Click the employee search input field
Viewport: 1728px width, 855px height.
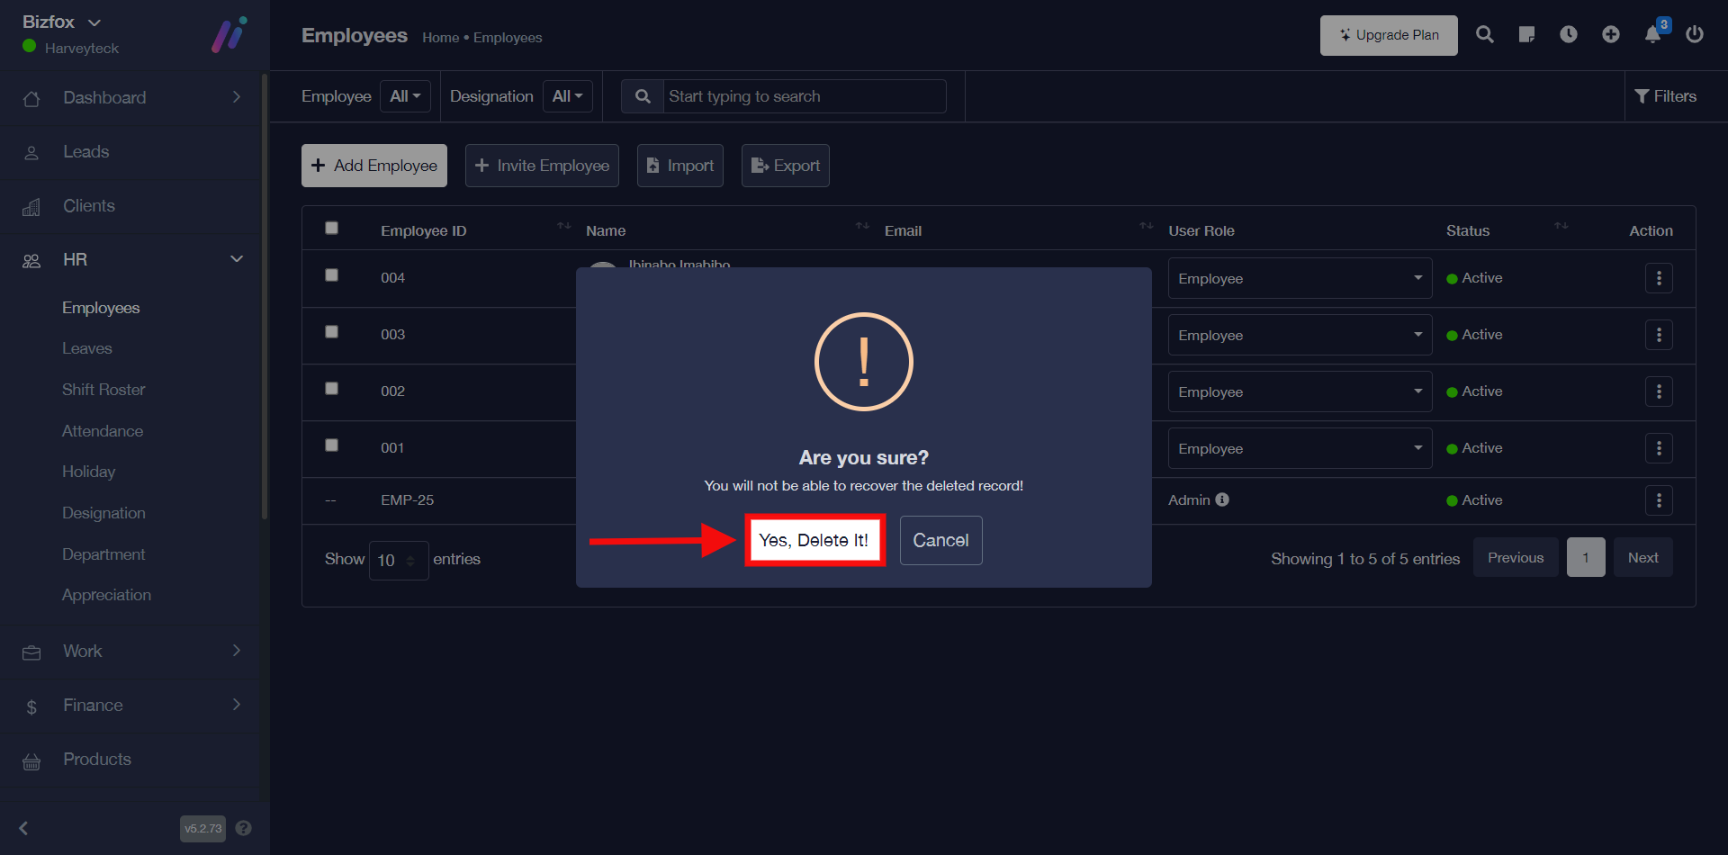pos(803,96)
